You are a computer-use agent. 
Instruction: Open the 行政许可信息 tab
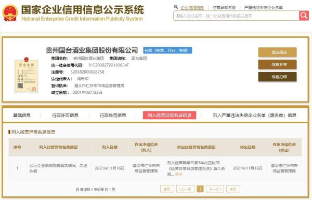pos(65,115)
